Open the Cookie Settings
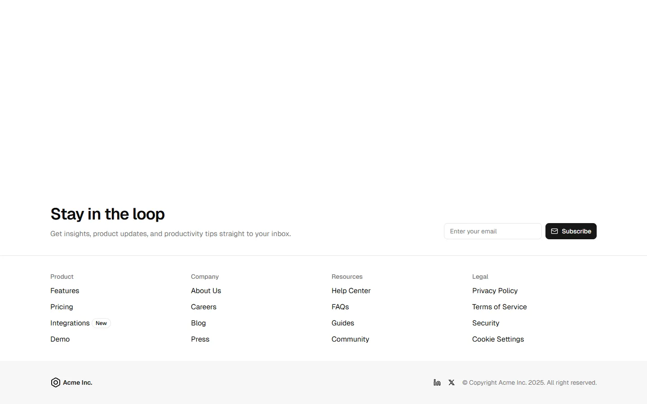Viewport: 647px width, 404px height. tap(498, 339)
